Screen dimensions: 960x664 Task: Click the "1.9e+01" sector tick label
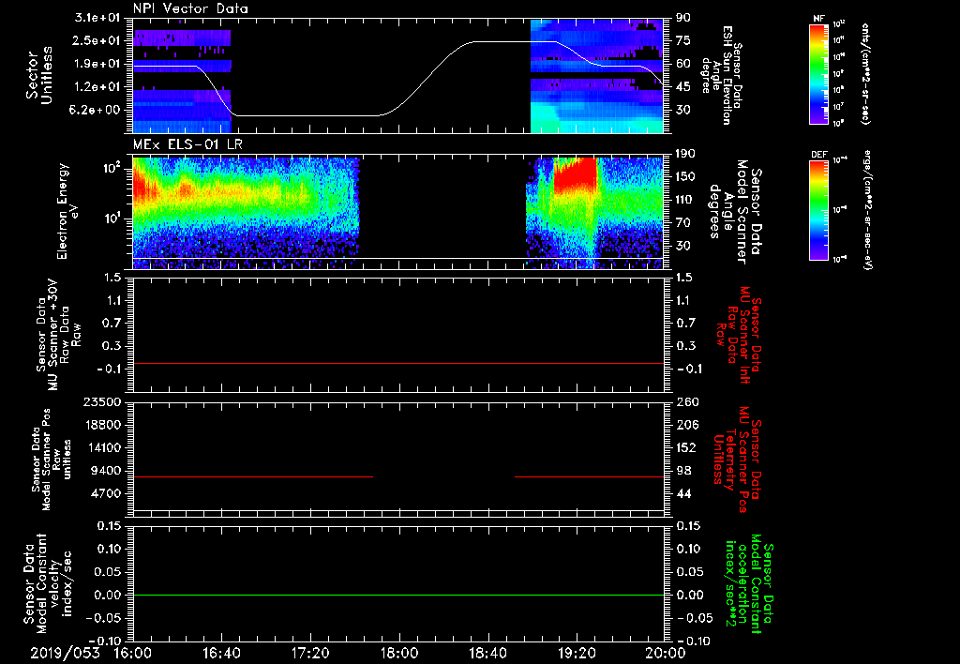(97, 64)
